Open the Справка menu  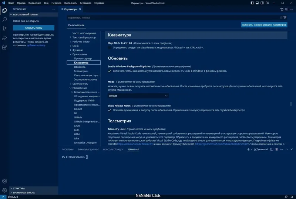point(99,3)
